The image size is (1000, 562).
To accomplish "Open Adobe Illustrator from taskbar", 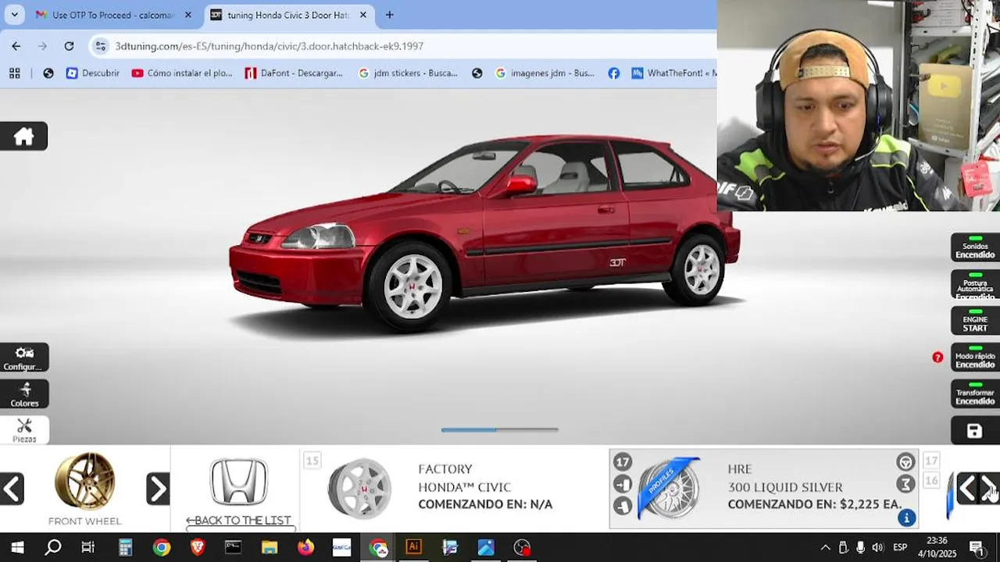I will 414,547.
